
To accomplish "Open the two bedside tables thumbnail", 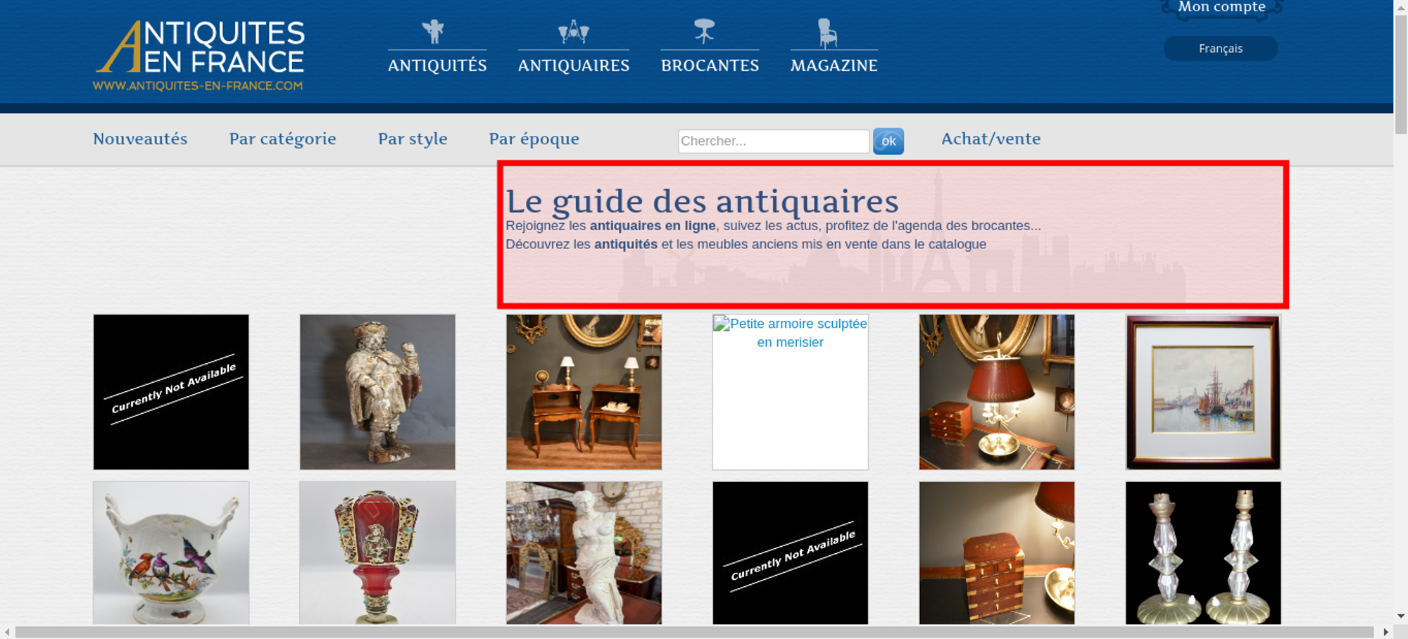I will point(584,392).
